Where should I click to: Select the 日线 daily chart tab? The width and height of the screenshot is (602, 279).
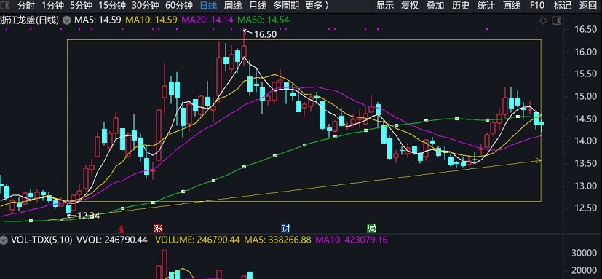[x=208, y=6]
